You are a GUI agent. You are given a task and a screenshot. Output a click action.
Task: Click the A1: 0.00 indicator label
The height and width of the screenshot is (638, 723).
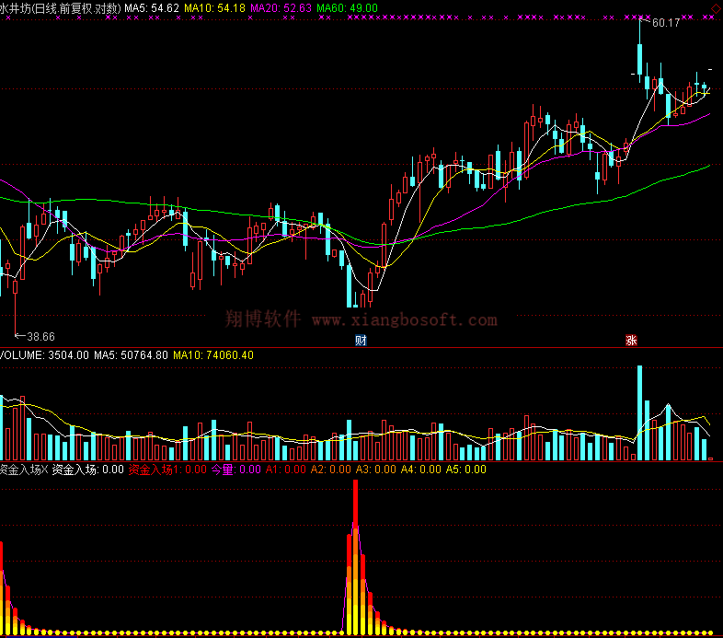coord(285,470)
